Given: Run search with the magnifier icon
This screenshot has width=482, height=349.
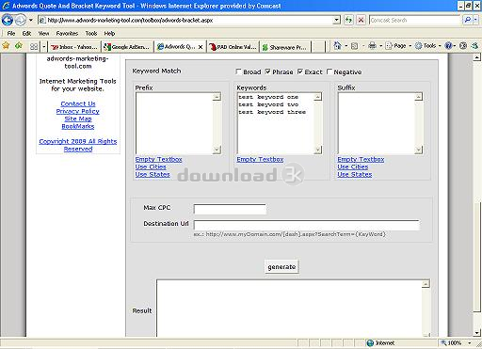Looking at the screenshot, I should (x=467, y=21).
